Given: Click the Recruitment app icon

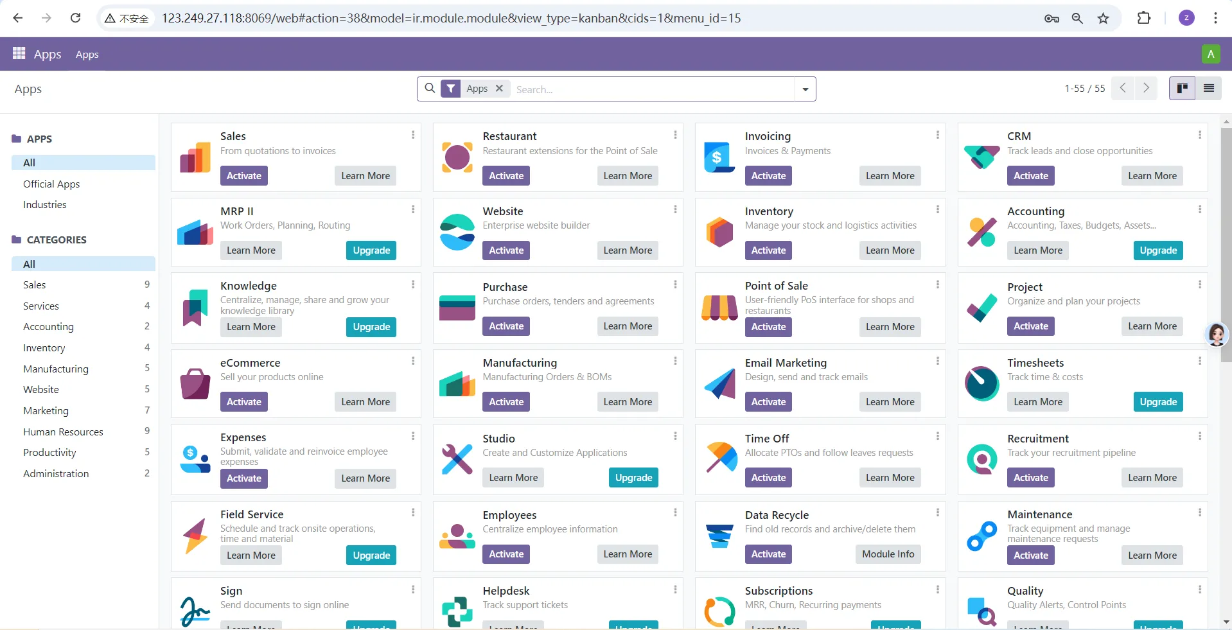Looking at the screenshot, I should coord(981,459).
